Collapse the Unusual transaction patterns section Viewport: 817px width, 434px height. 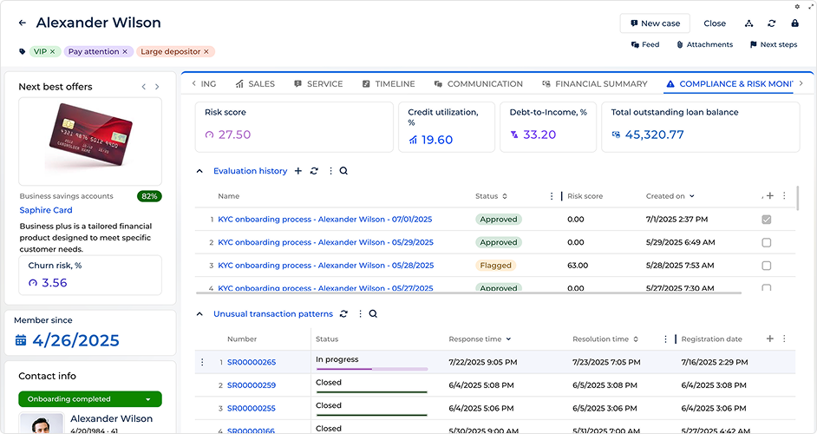click(x=200, y=314)
